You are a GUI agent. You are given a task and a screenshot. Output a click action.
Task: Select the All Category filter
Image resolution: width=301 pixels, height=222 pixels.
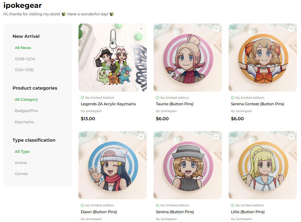[26, 99]
